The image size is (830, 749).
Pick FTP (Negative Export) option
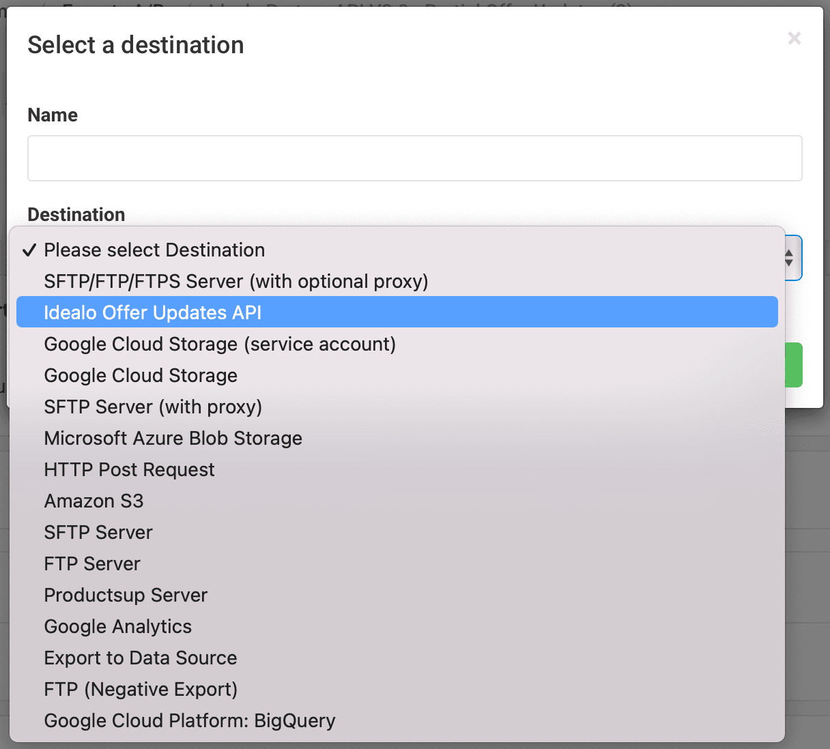coord(141,690)
